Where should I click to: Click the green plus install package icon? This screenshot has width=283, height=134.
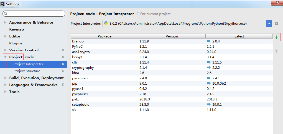(x=276, y=37)
